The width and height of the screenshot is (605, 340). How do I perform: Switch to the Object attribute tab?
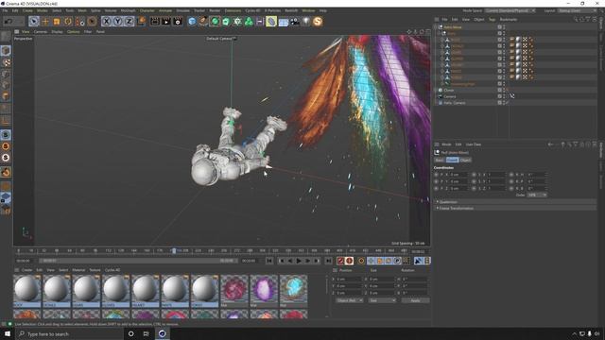[x=465, y=160]
